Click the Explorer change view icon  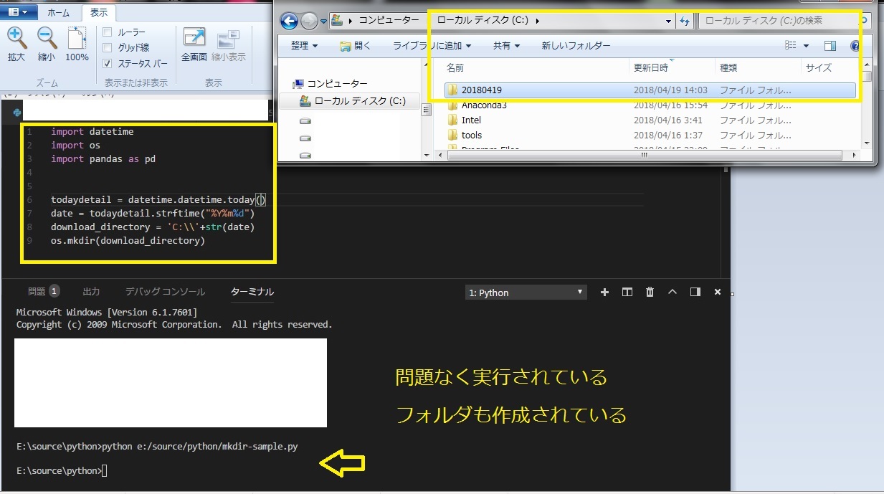pos(791,46)
